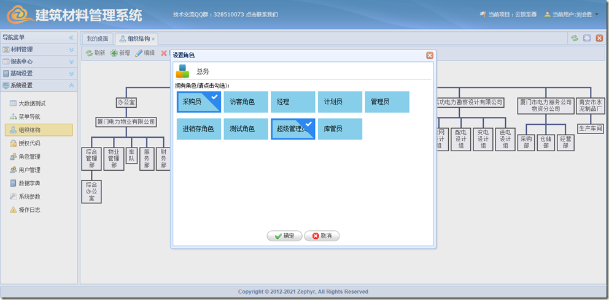Open 授权代码 lock icon item
This screenshot has height=300, width=609.
(14, 143)
